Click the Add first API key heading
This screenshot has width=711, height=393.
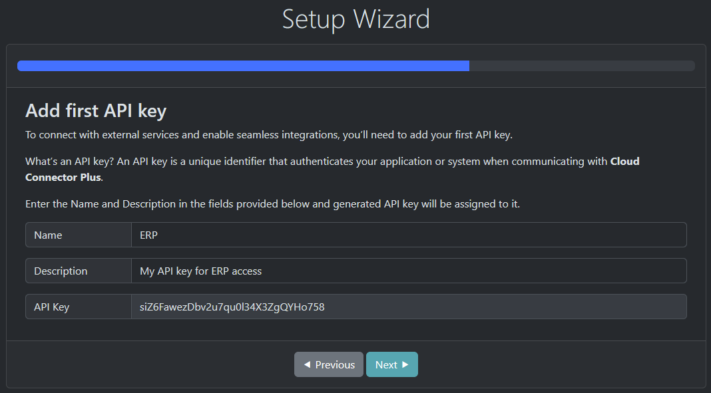click(x=96, y=110)
